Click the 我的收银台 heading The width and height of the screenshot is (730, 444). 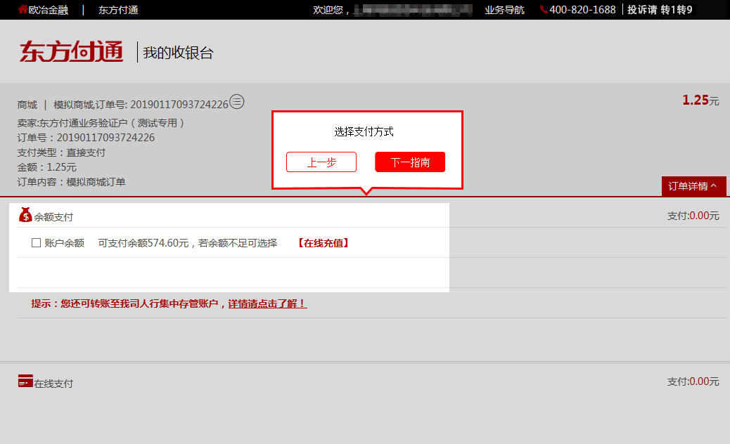pos(178,53)
